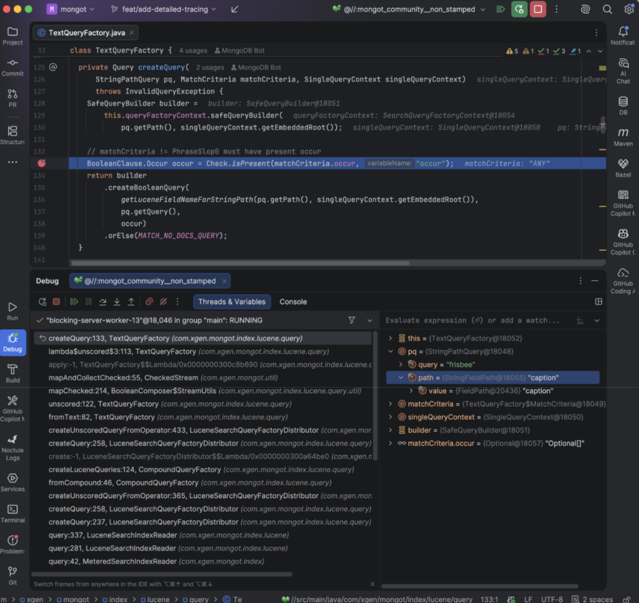Open the frames filter funnel icon
Image resolution: width=639 pixels, height=603 pixels.
coord(352,320)
